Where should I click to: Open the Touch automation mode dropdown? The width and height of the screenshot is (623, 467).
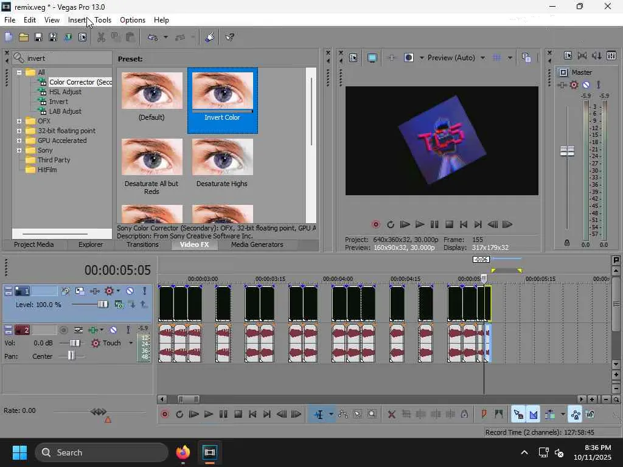pyautogui.click(x=131, y=343)
